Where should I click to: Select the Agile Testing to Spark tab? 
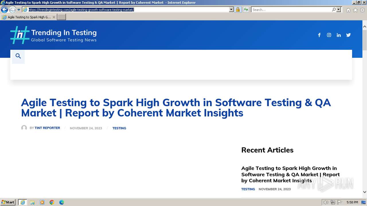click(29, 17)
